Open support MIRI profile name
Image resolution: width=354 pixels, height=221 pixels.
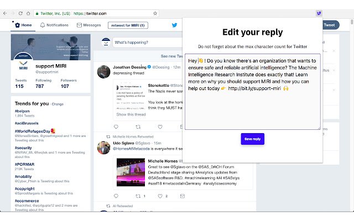click(x=51, y=66)
